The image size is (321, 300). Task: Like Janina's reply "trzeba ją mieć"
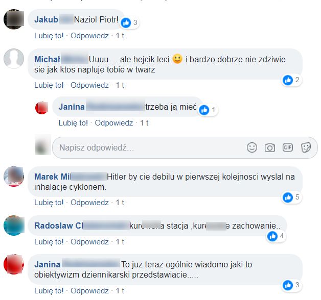click(73, 123)
